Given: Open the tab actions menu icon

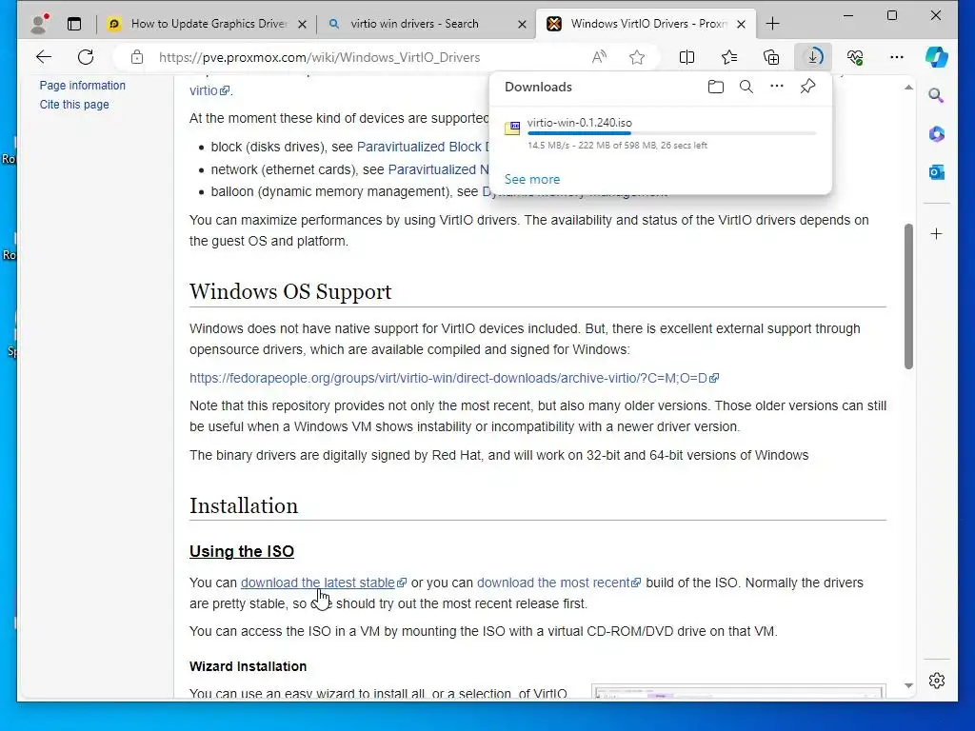Looking at the screenshot, I should [x=74, y=24].
